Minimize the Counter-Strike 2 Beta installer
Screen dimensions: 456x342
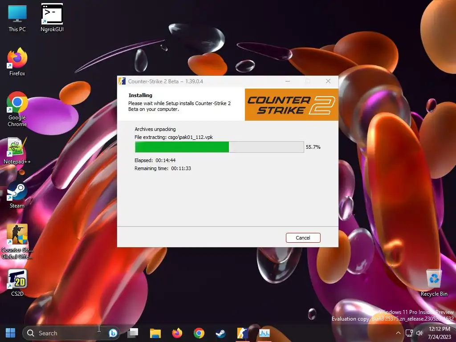pyautogui.click(x=288, y=81)
